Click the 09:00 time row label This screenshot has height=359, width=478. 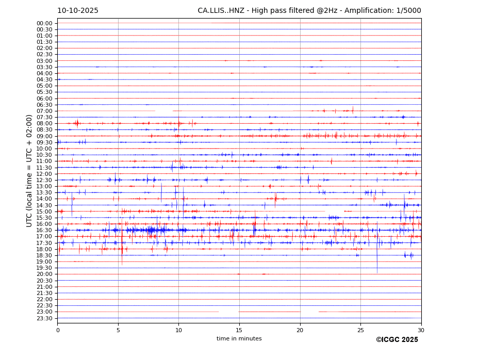point(44,136)
